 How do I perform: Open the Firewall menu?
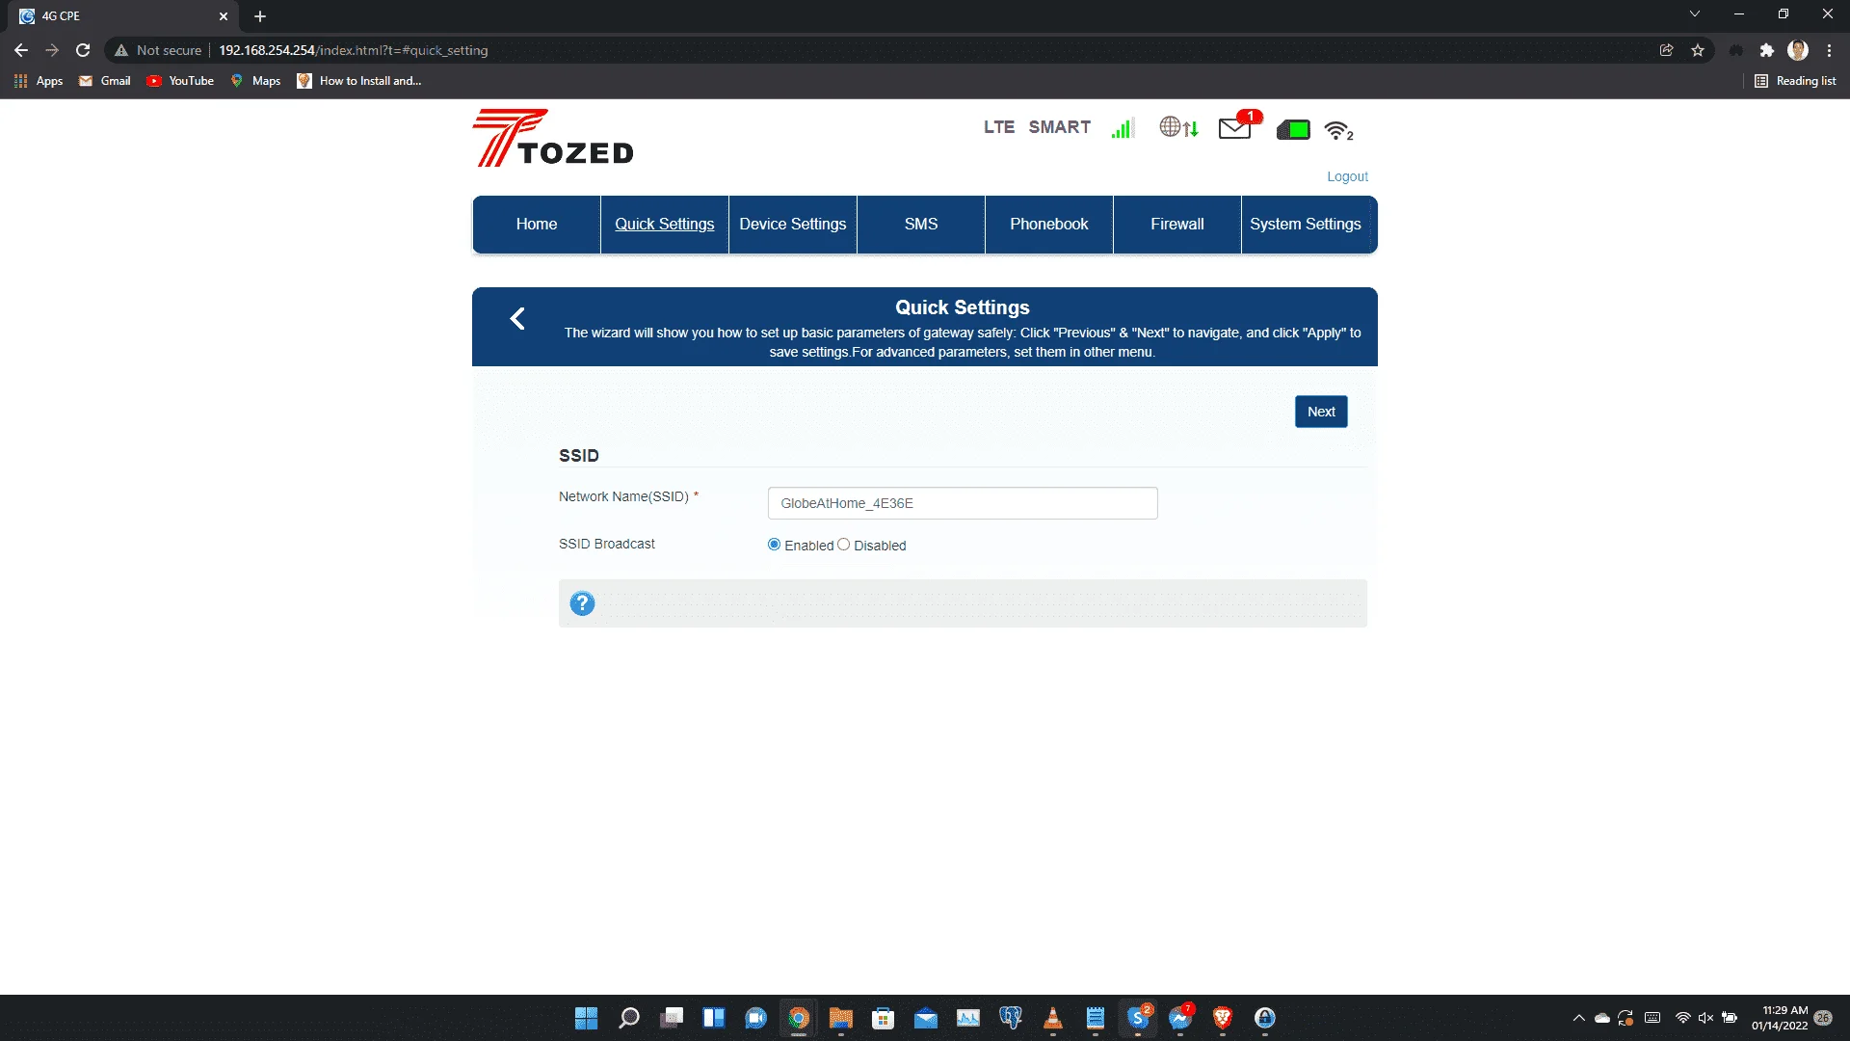(1177, 225)
